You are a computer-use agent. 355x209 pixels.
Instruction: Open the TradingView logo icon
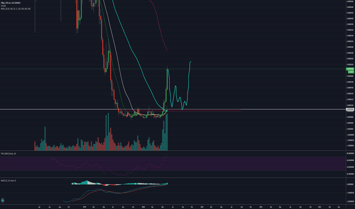pos(3,200)
